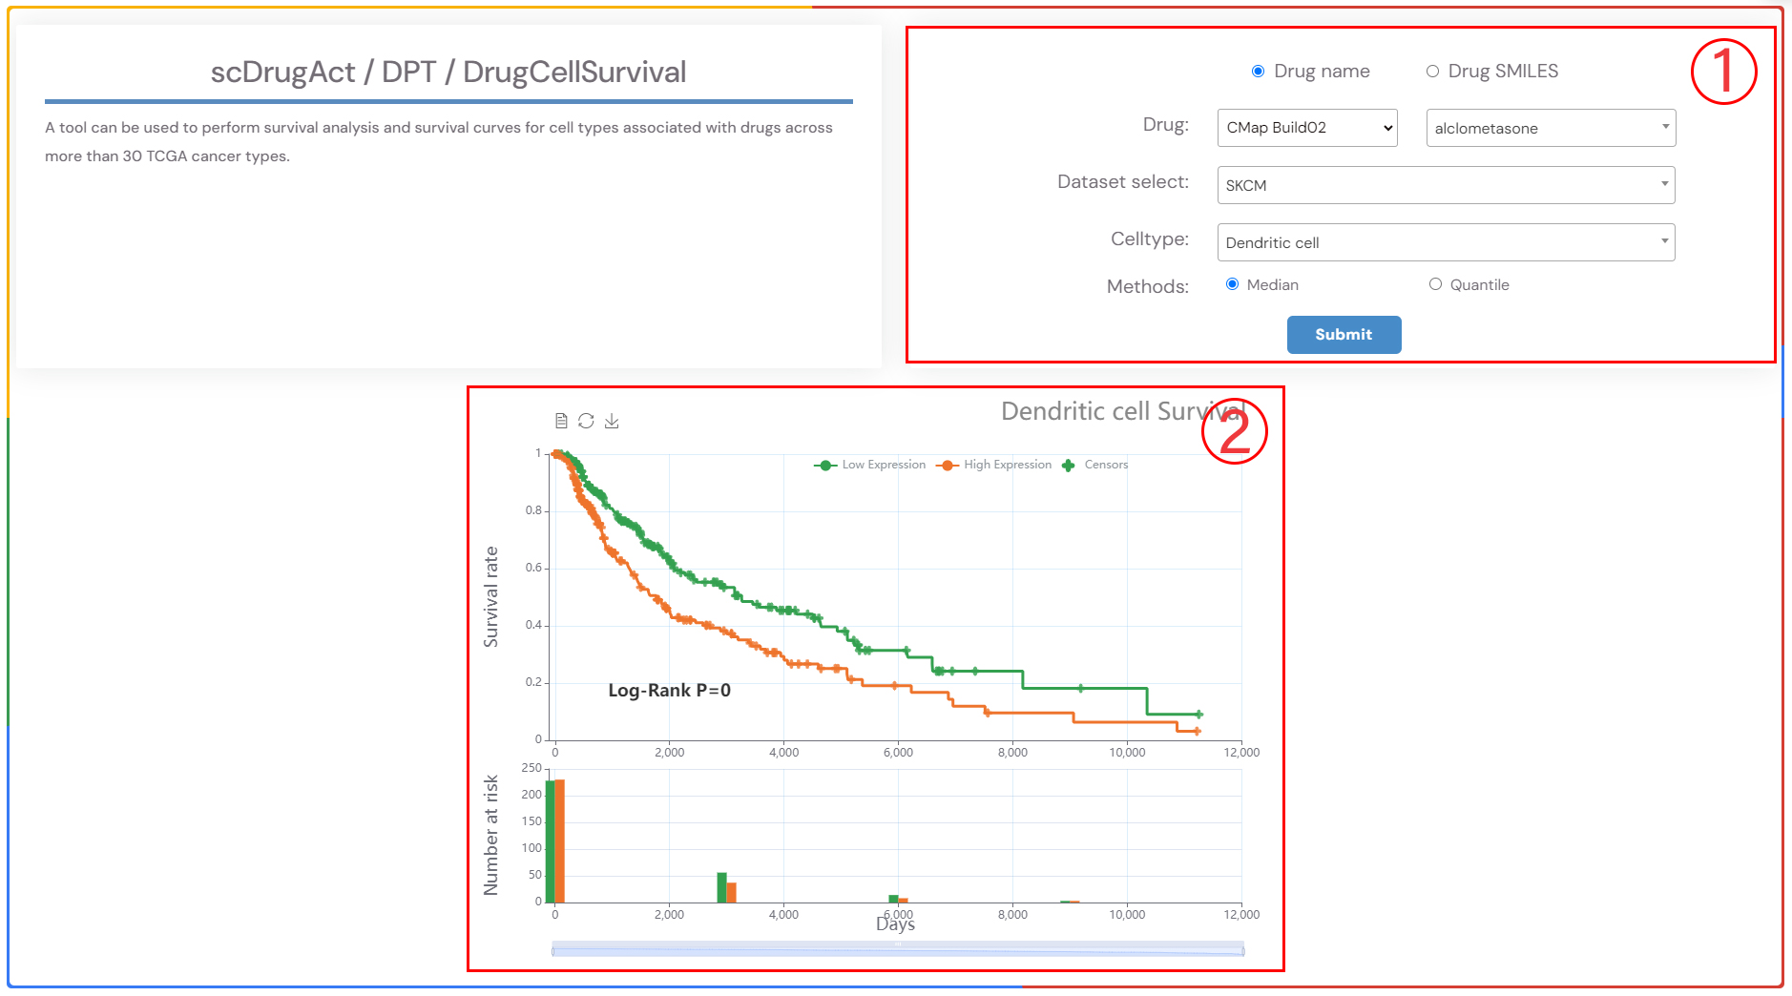Toggle the High Expression legend marker

[x=947, y=466]
